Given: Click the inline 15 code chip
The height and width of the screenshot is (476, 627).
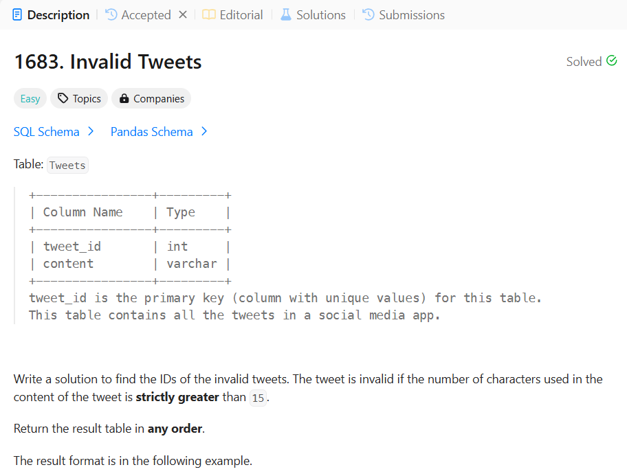Looking at the screenshot, I should (257, 397).
